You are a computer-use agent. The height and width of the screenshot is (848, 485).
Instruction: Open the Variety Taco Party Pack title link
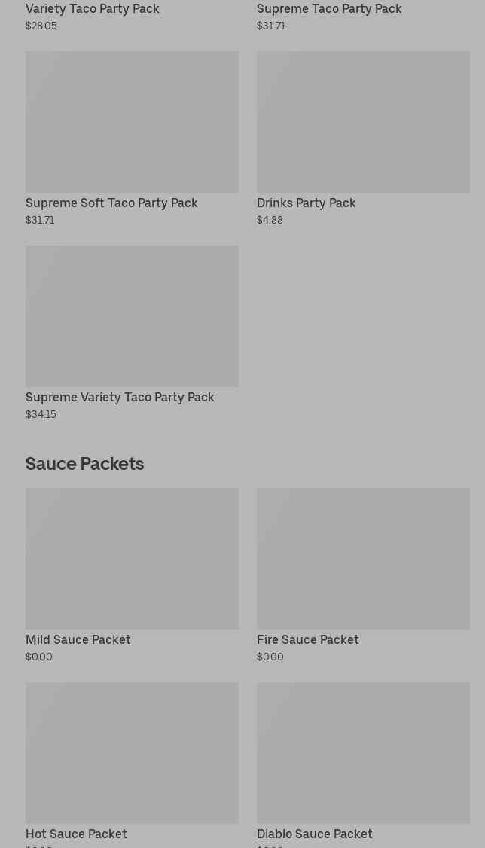[x=93, y=9]
